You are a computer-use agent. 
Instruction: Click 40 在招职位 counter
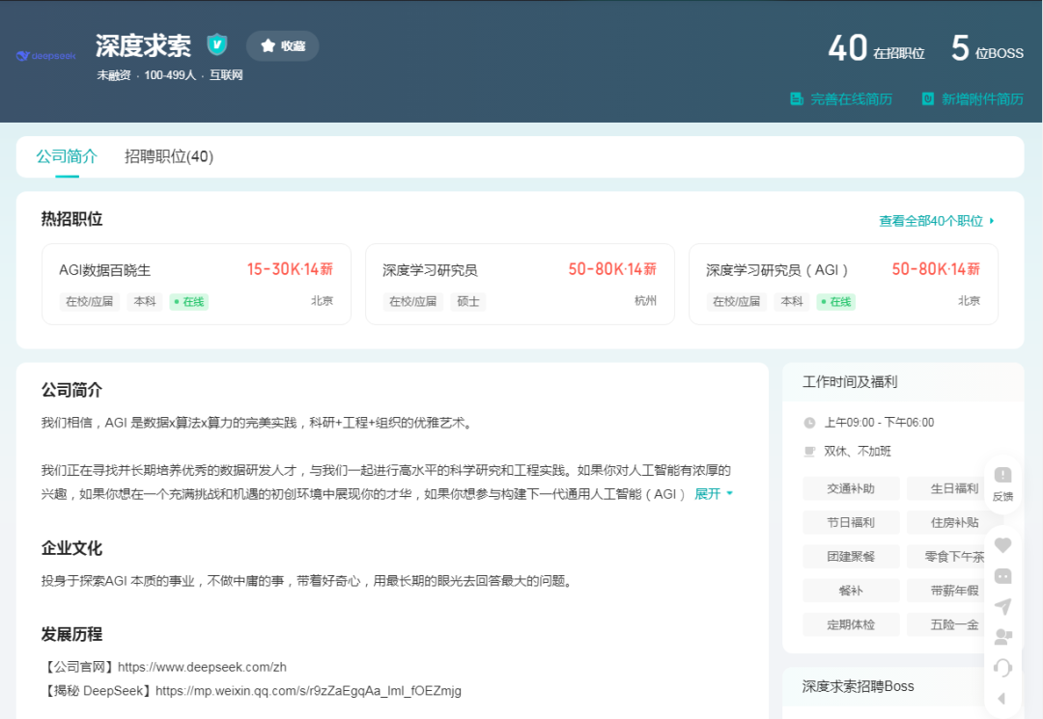point(875,48)
